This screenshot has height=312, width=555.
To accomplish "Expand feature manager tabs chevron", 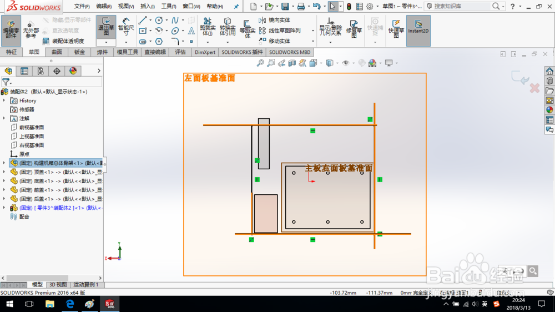I will pyautogui.click(x=99, y=71).
